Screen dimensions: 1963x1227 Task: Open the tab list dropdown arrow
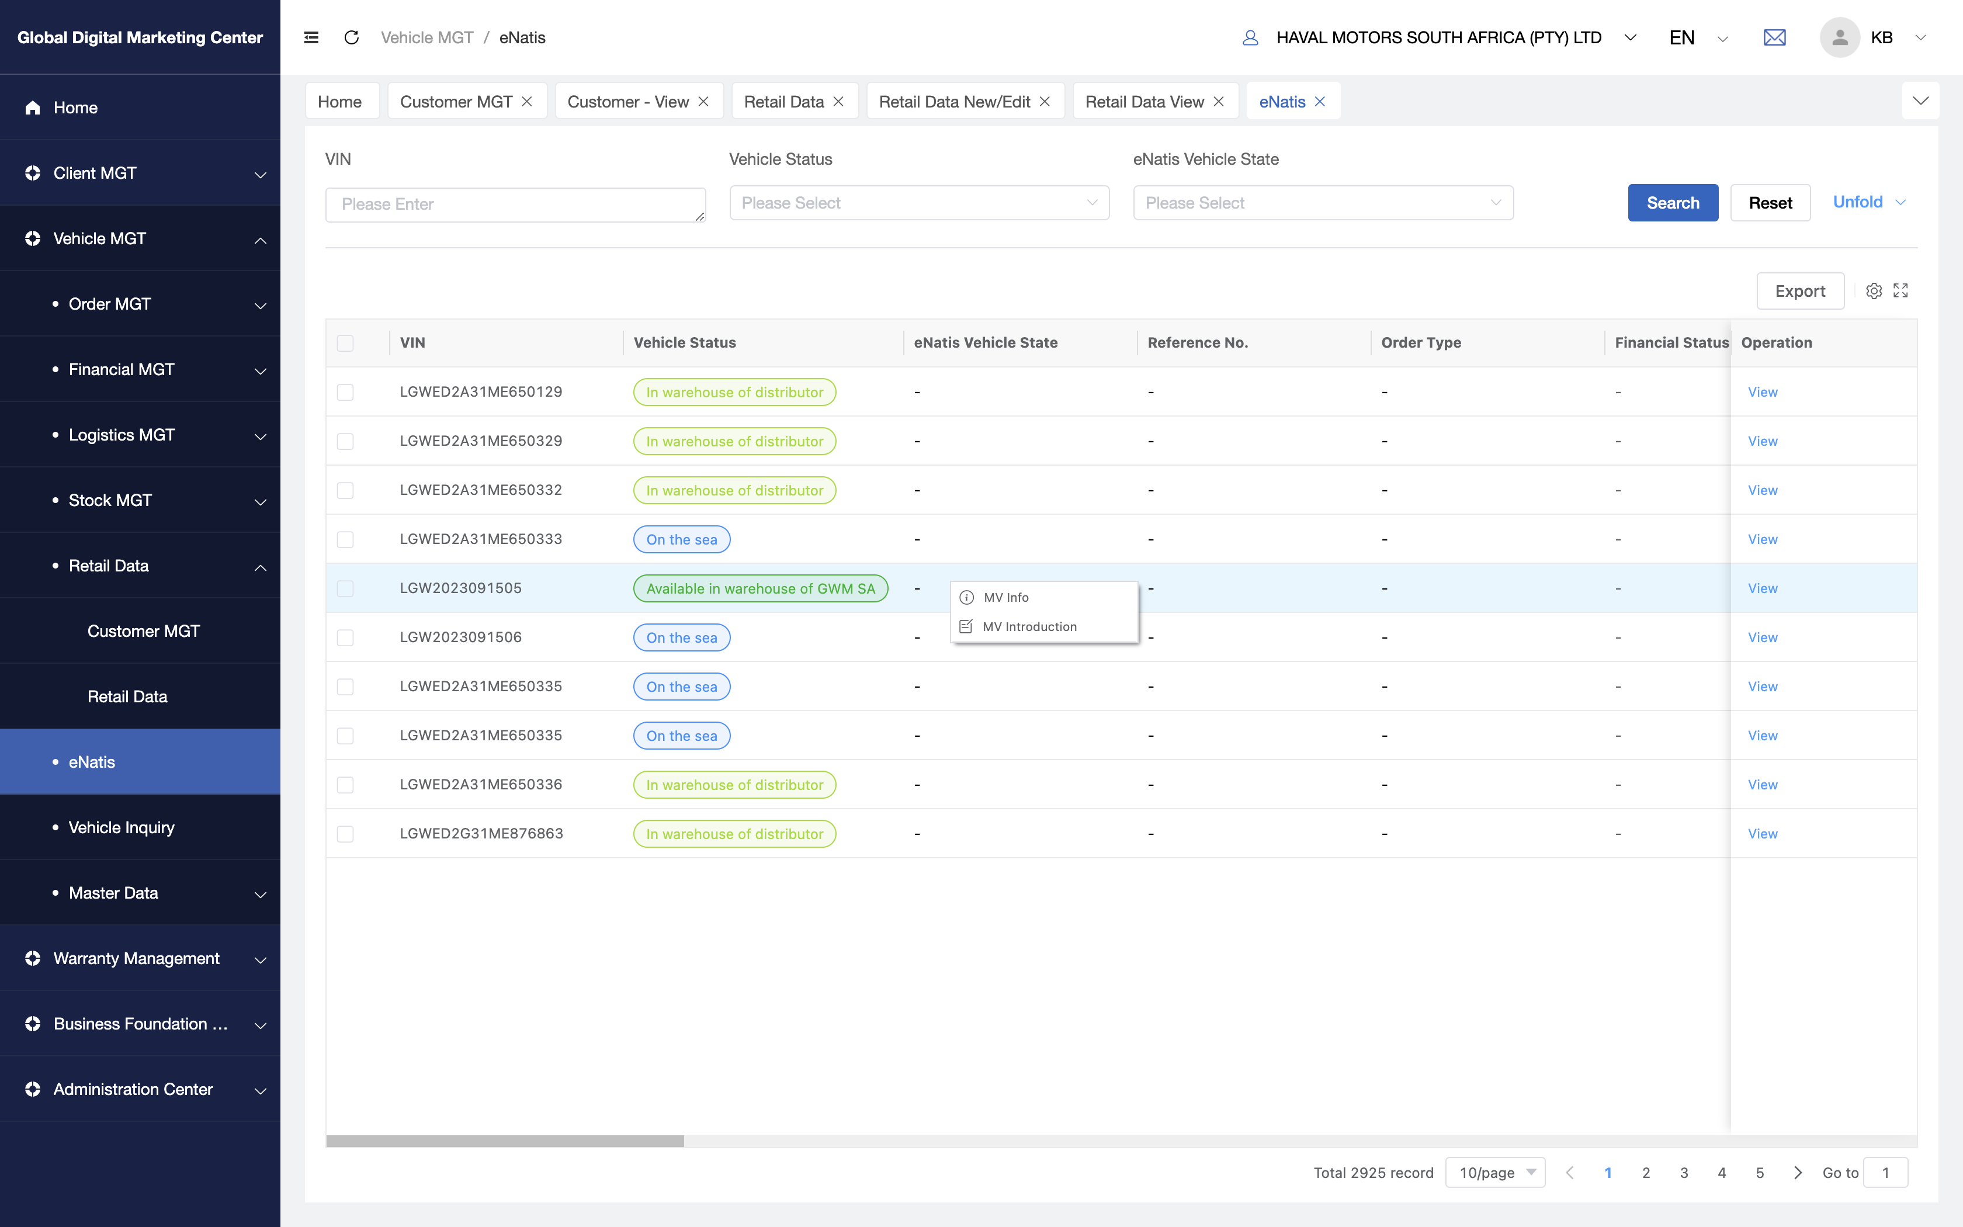[x=1920, y=100]
